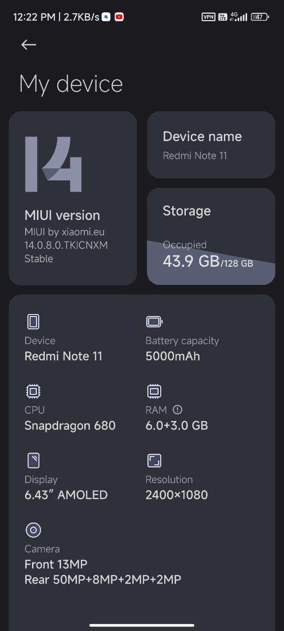Tap the info icon beside RAM
Screen dimensions: 284x631
[x=178, y=410]
